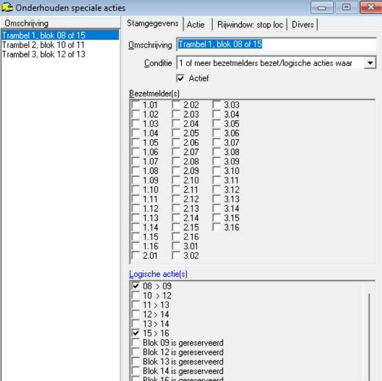Tick bezetmelder 2.16 checkbox
The height and width of the screenshot is (381, 382).
point(176,237)
